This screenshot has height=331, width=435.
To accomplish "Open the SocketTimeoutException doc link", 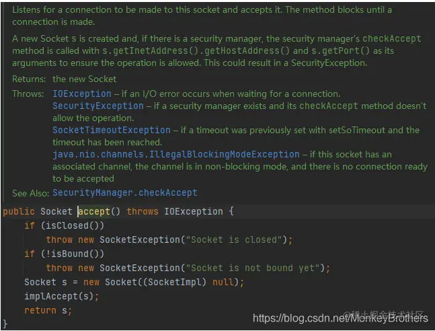I will point(112,130).
